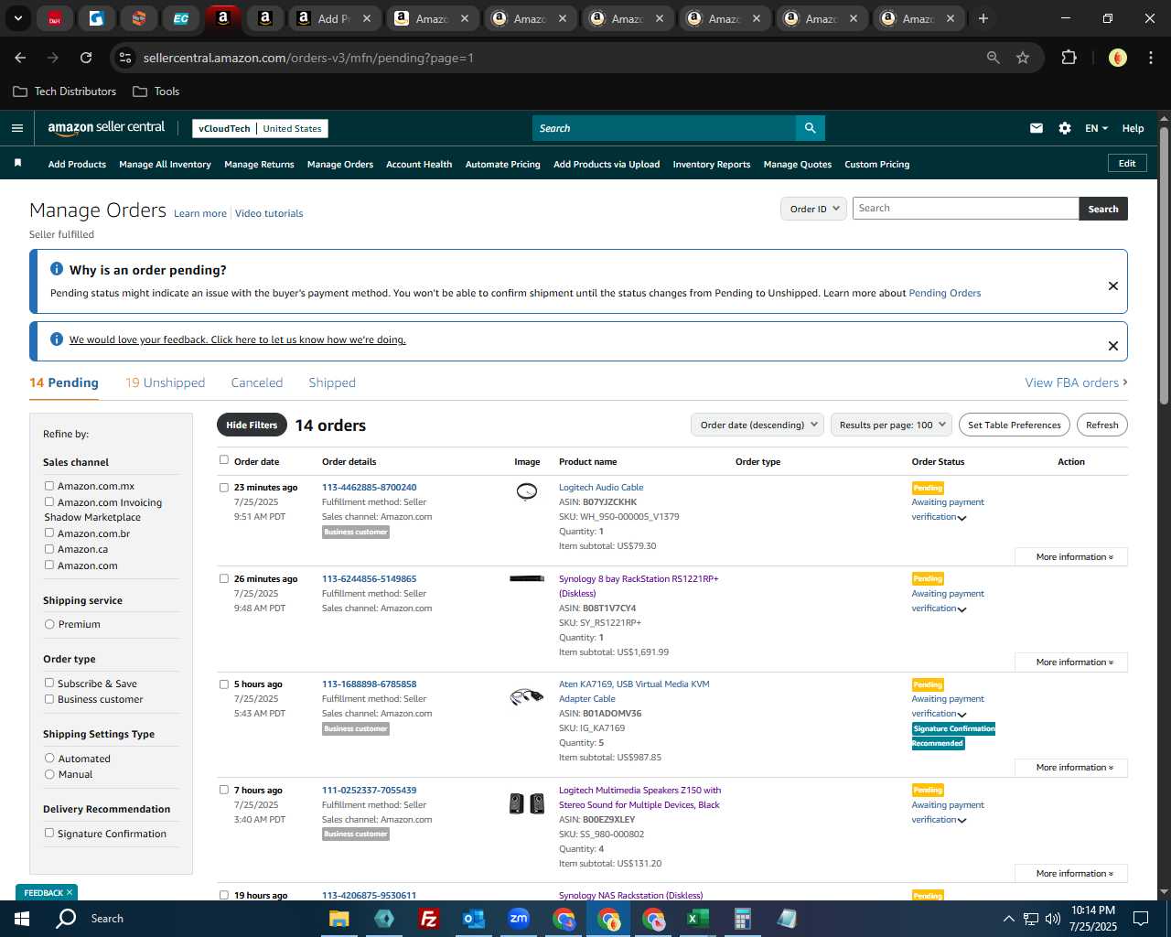Check the Business customer filter
The height and width of the screenshot is (937, 1171).
[49, 699]
